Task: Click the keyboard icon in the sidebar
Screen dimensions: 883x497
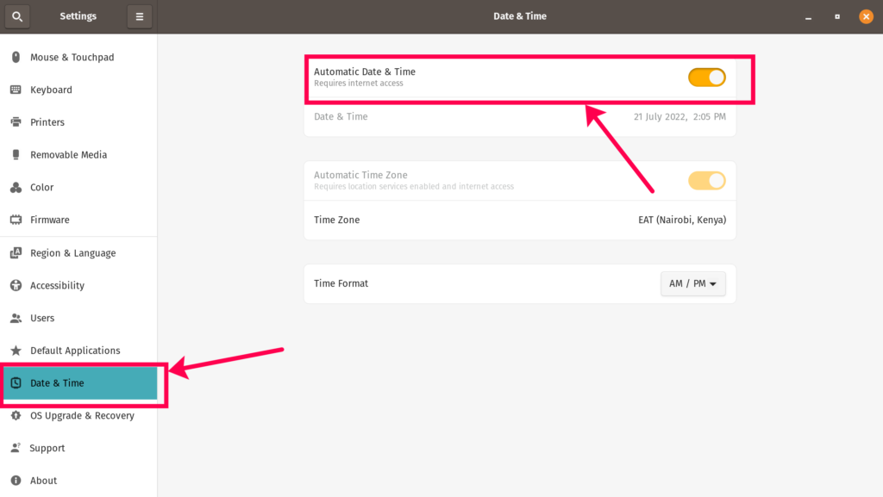Action: tap(16, 90)
